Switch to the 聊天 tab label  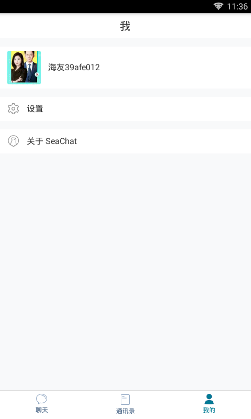click(x=42, y=410)
